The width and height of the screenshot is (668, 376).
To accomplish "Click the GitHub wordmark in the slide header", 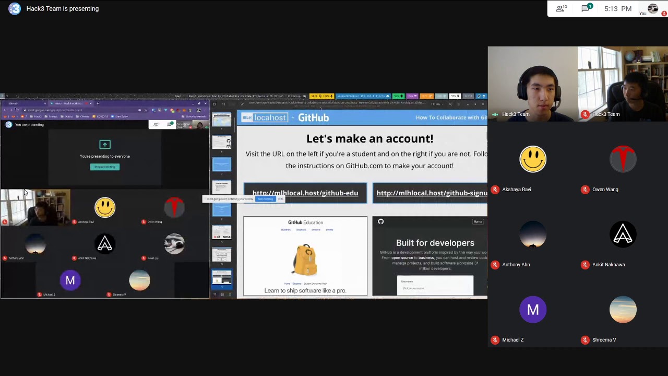I will point(313,118).
